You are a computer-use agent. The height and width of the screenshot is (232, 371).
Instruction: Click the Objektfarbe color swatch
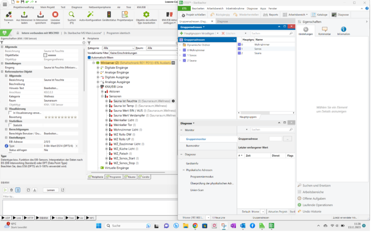(45, 55)
